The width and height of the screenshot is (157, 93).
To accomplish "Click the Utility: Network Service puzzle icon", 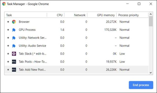I will pos(14,38).
